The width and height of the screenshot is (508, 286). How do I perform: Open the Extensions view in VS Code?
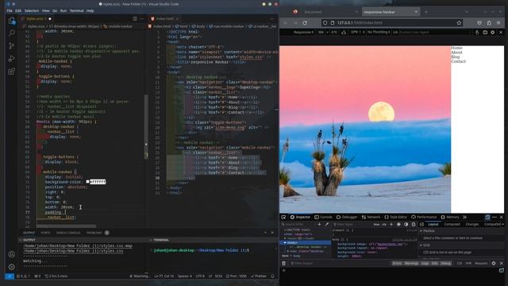12,71
